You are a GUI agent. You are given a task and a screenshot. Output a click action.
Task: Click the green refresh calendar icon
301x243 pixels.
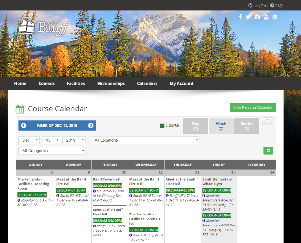click(268, 151)
